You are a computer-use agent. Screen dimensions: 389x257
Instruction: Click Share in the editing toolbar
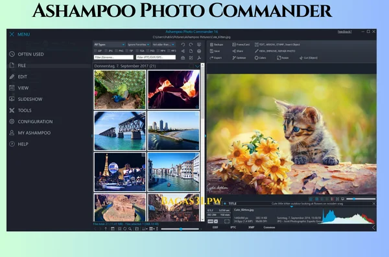(238, 51)
